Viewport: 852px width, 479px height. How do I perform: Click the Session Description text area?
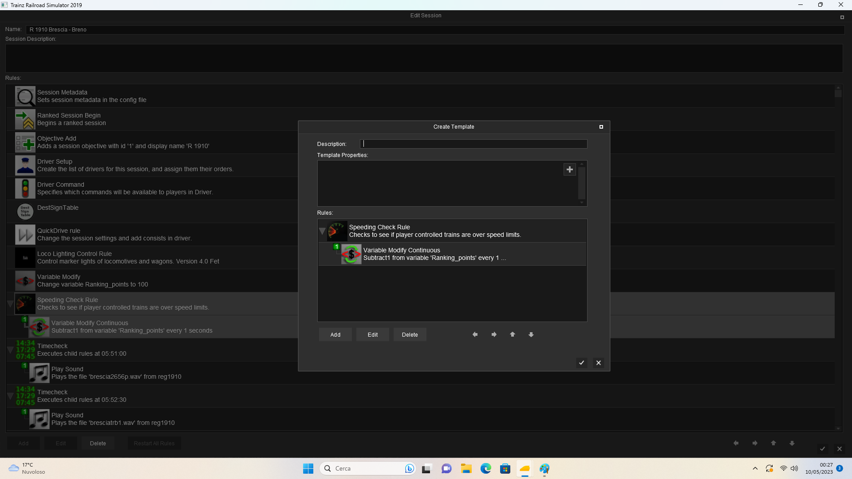(424, 58)
